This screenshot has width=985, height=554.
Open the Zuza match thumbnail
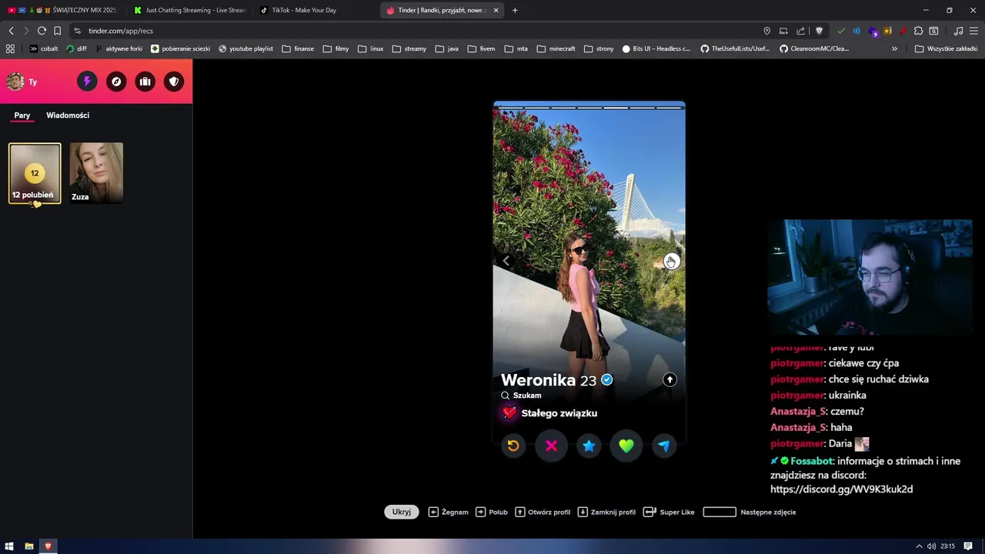click(96, 173)
